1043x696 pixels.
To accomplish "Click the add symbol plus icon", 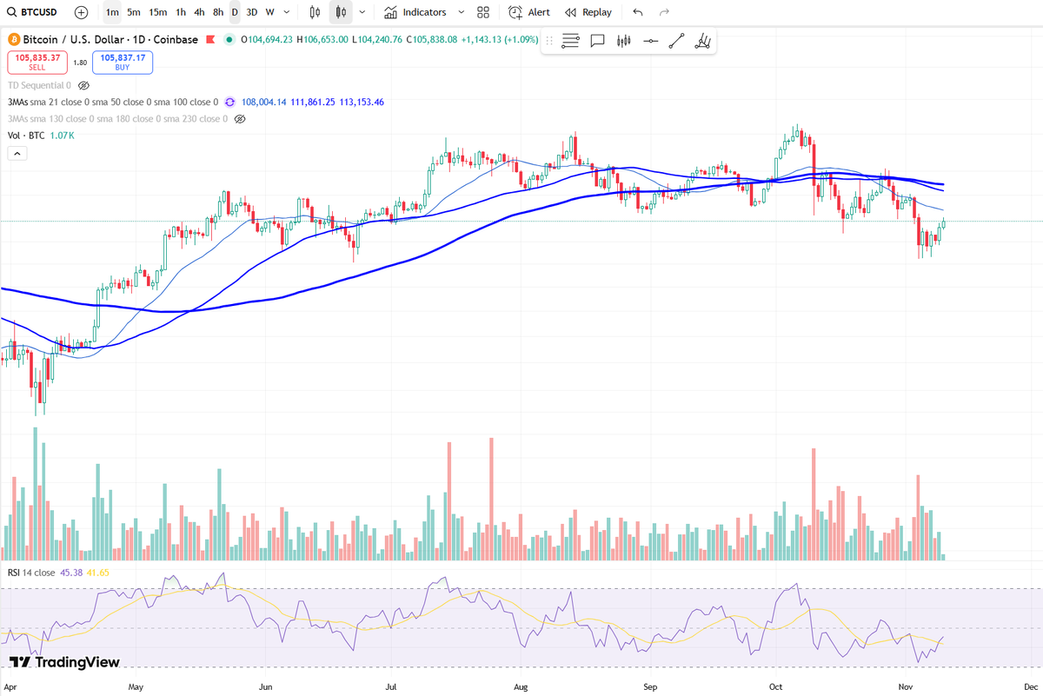I will 81,12.
